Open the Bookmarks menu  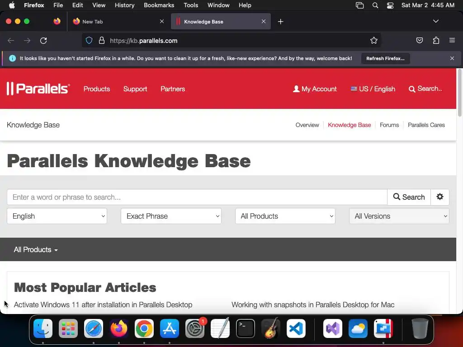[159, 5]
